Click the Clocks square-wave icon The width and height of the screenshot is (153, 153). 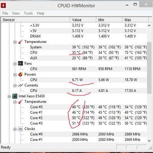click(x=20, y=129)
